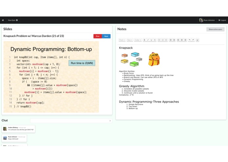Click 'Simple Recursive' list item in notes

pyautogui.click(x=136, y=104)
